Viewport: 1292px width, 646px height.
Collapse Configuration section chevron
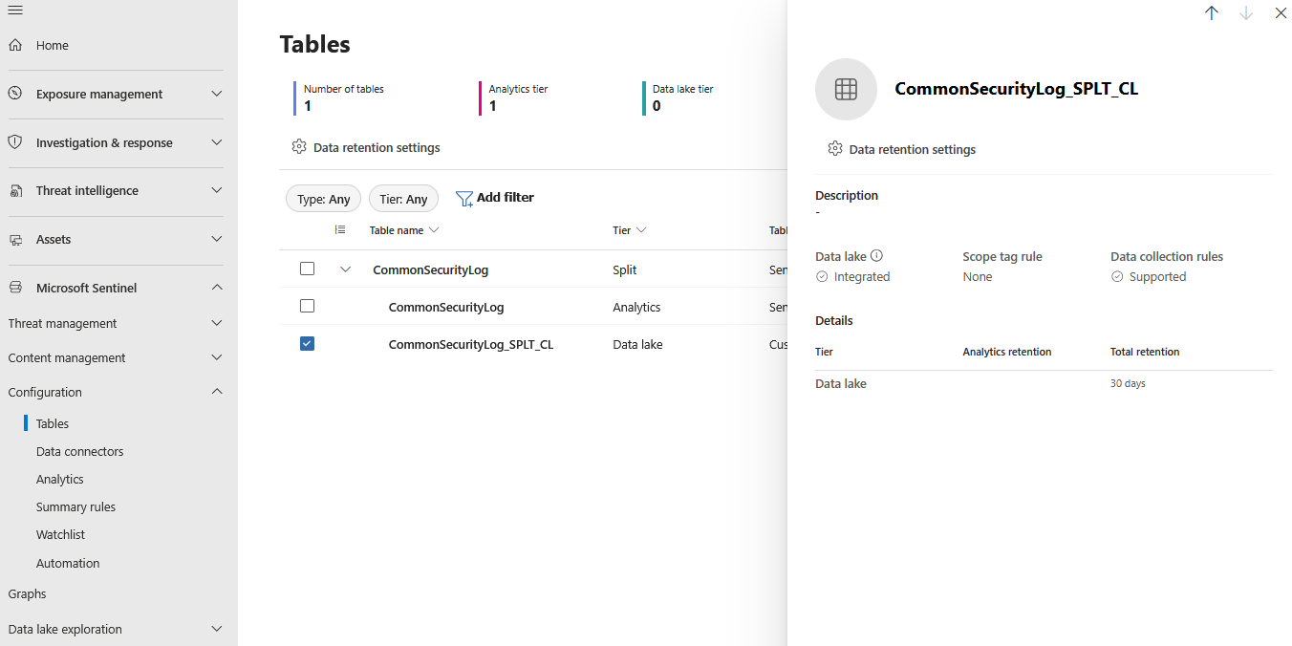217,392
